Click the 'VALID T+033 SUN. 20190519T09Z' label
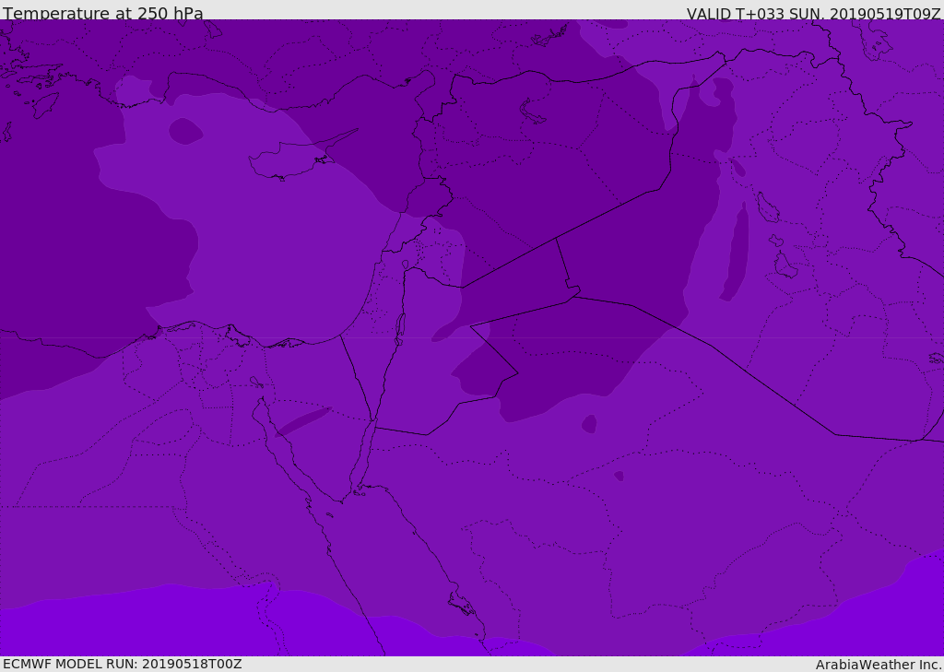This screenshot has height=672, width=944. pyautogui.click(x=814, y=14)
